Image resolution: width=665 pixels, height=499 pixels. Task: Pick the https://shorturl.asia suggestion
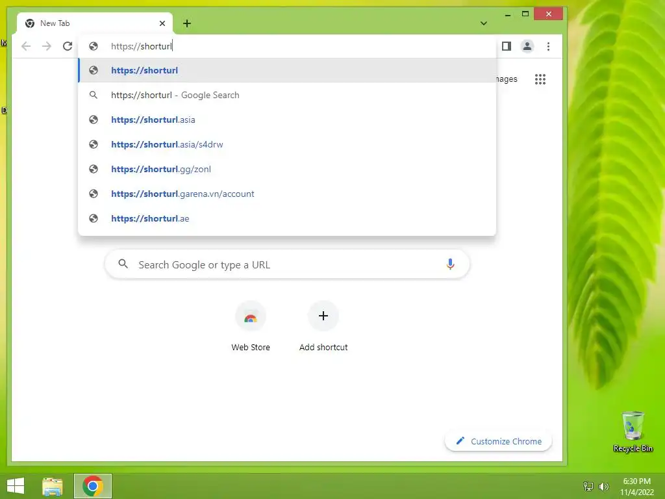pos(287,120)
